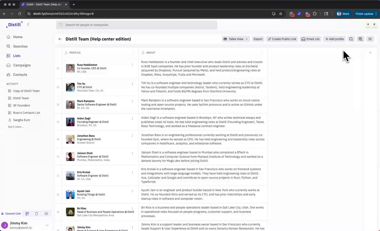Expand the Jimmy Kim account menu
The width and height of the screenshot is (380, 231).
[47, 225]
